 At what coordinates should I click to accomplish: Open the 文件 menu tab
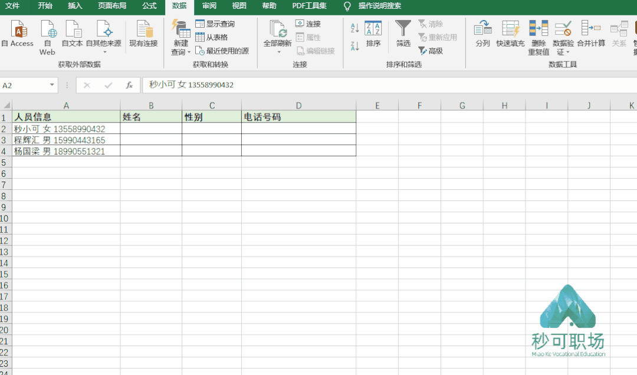[12, 6]
